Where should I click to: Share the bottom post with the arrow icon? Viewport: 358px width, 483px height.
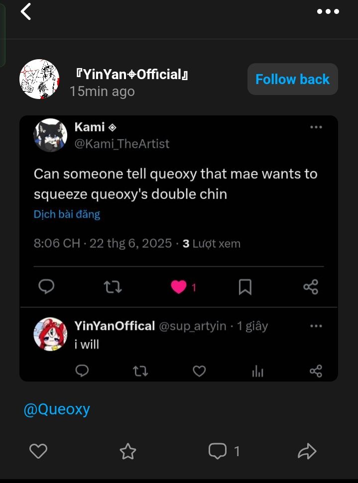[x=307, y=452]
